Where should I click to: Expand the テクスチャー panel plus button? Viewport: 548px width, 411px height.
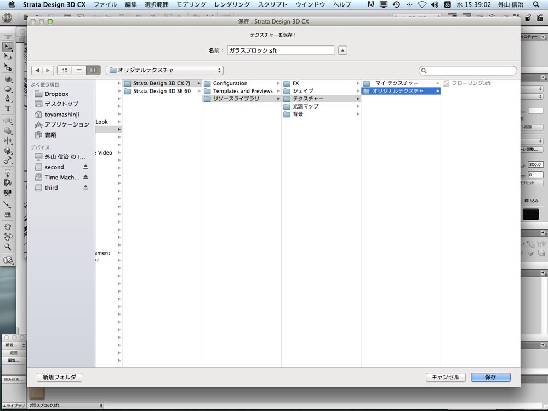[543, 37]
